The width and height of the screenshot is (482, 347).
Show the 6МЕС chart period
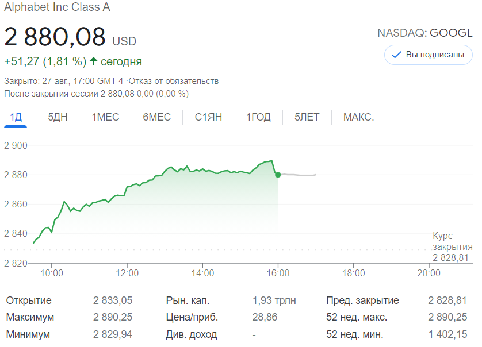coord(156,117)
